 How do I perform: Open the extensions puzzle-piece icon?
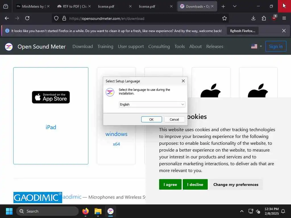tap(264, 18)
